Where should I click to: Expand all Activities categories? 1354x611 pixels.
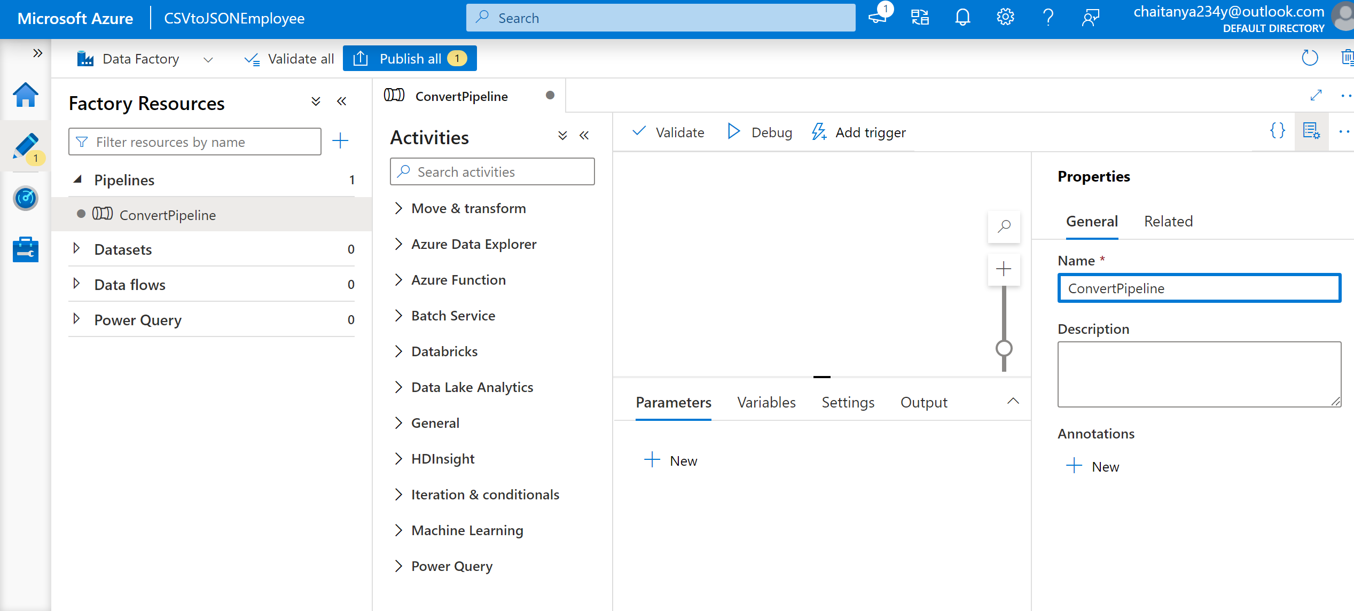tap(562, 135)
